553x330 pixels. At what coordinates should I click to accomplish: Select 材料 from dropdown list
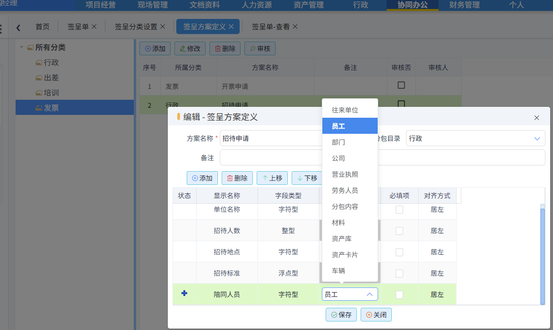[350, 222]
